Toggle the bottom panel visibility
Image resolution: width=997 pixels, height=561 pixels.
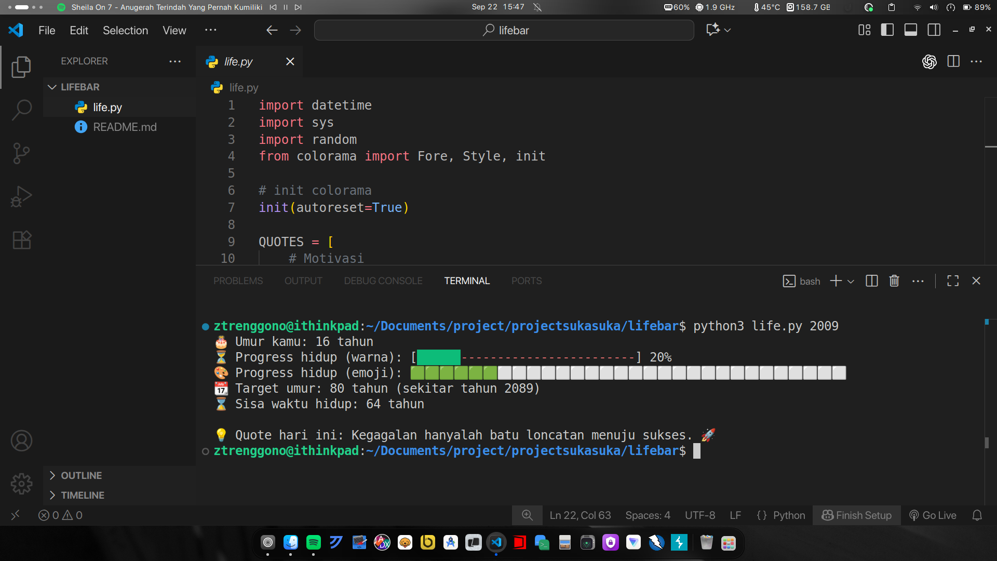[910, 30]
